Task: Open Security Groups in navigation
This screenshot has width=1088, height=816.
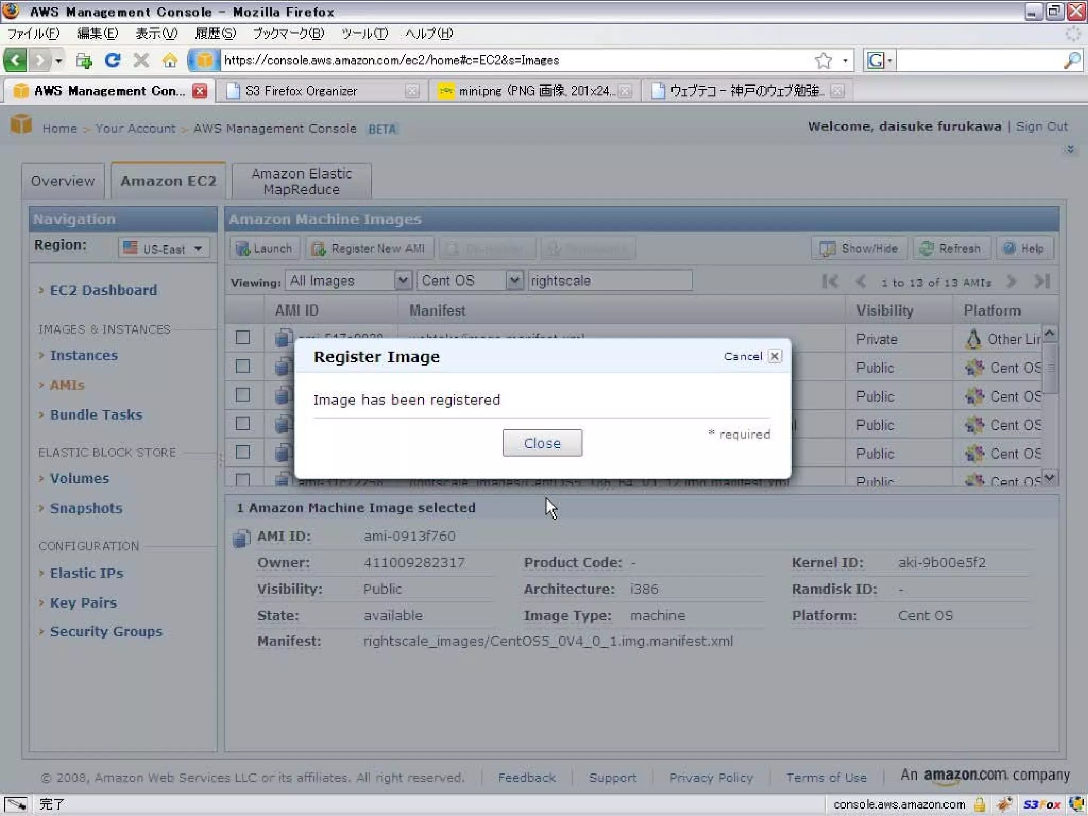Action: (106, 631)
